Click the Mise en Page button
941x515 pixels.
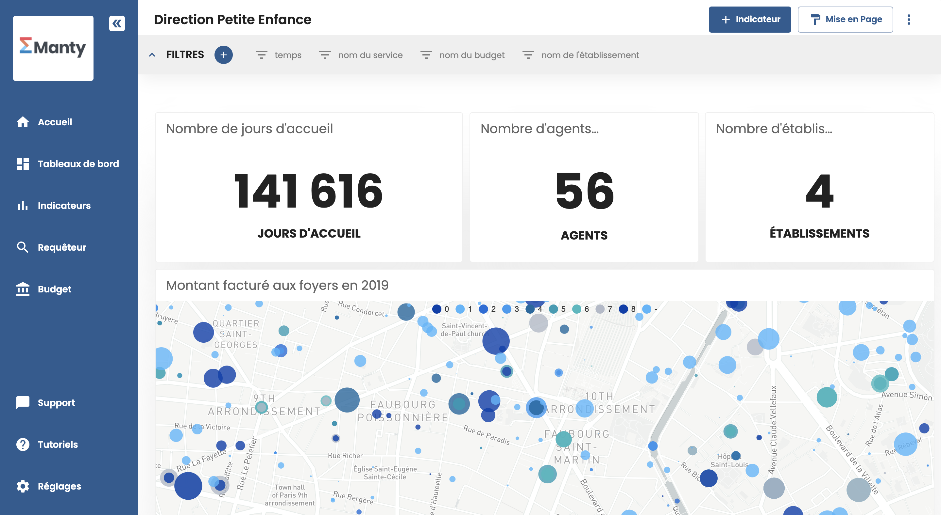click(x=845, y=19)
